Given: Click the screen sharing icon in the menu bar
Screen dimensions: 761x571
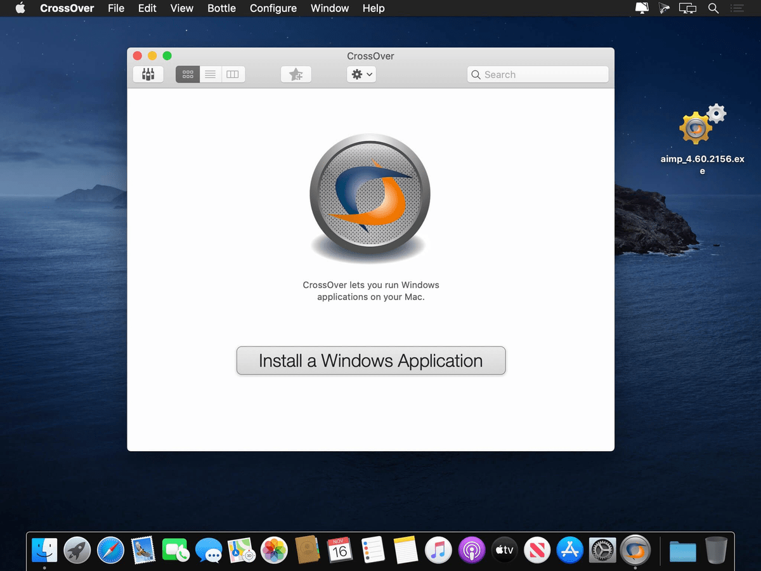Looking at the screenshot, I should (688, 8).
